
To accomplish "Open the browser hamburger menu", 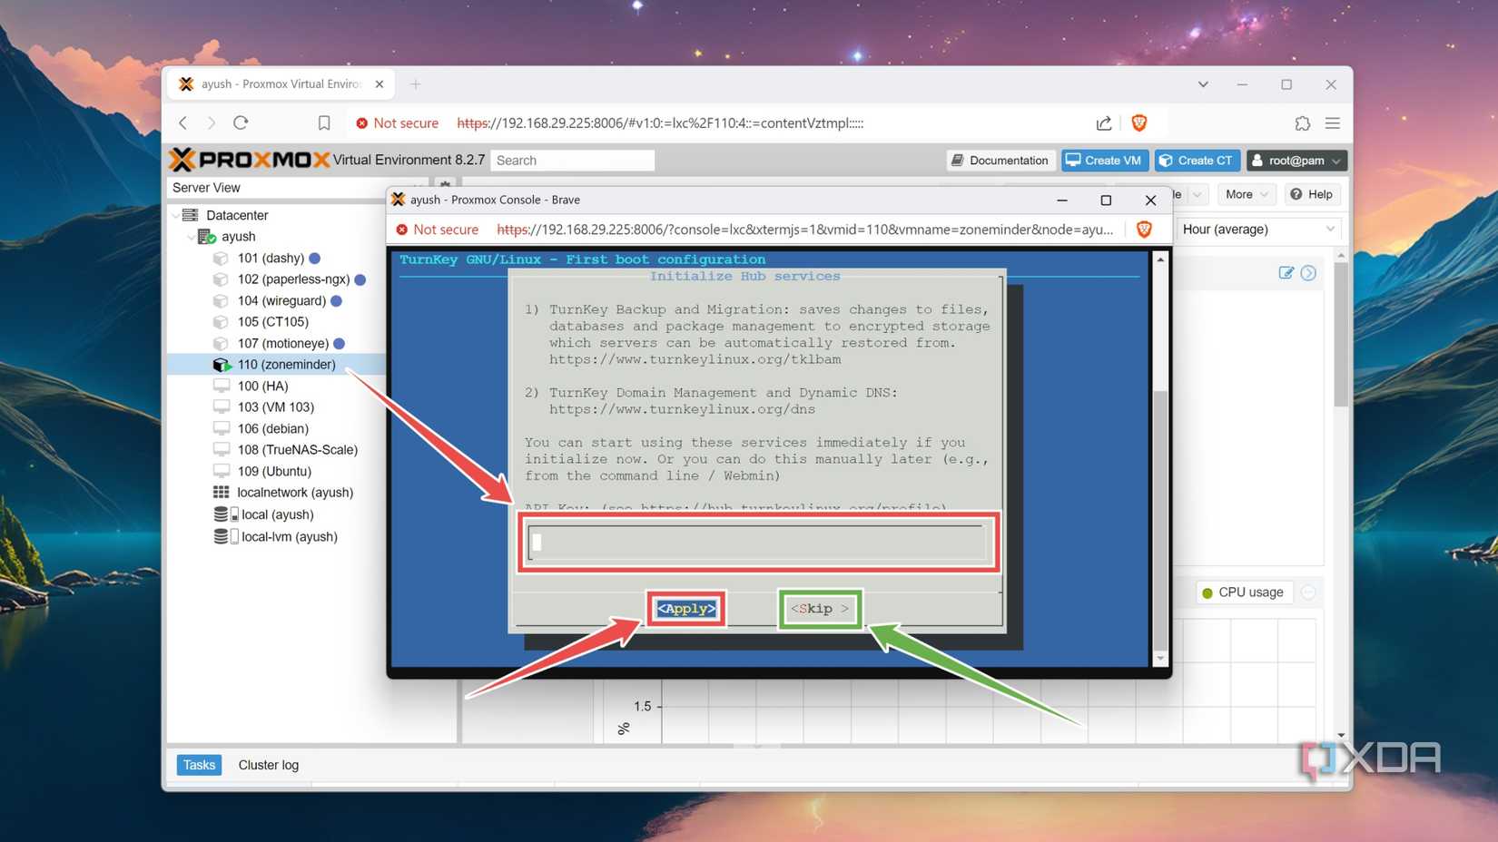I will coord(1332,122).
